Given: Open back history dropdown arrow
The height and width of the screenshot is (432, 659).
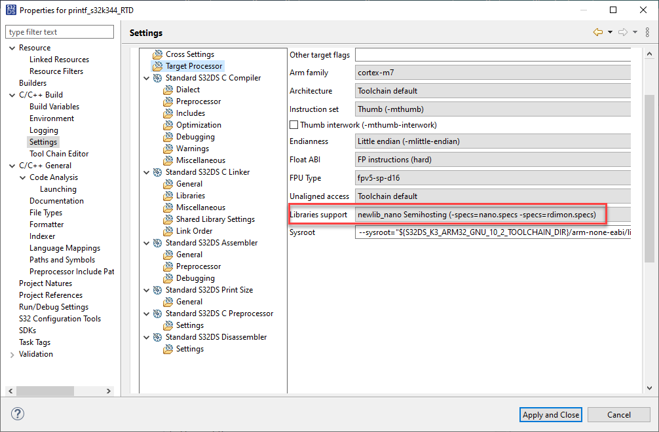Looking at the screenshot, I should (x=610, y=32).
